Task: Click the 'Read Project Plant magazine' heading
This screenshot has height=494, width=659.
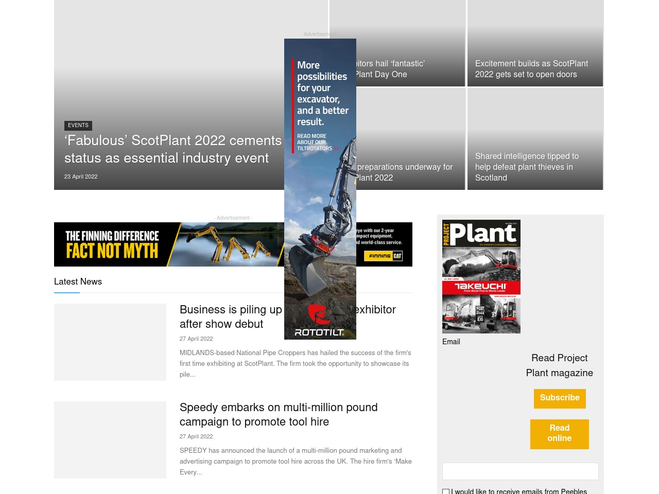Action: tap(560, 366)
